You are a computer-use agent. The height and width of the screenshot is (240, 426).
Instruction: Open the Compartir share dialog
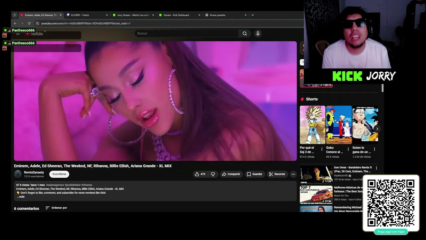(x=231, y=174)
